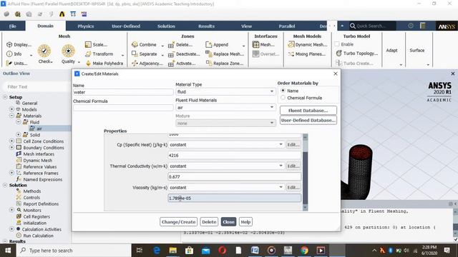Screen dimensions: 458x257
Task: Click the mesh Quality icon
Action: click(69, 51)
